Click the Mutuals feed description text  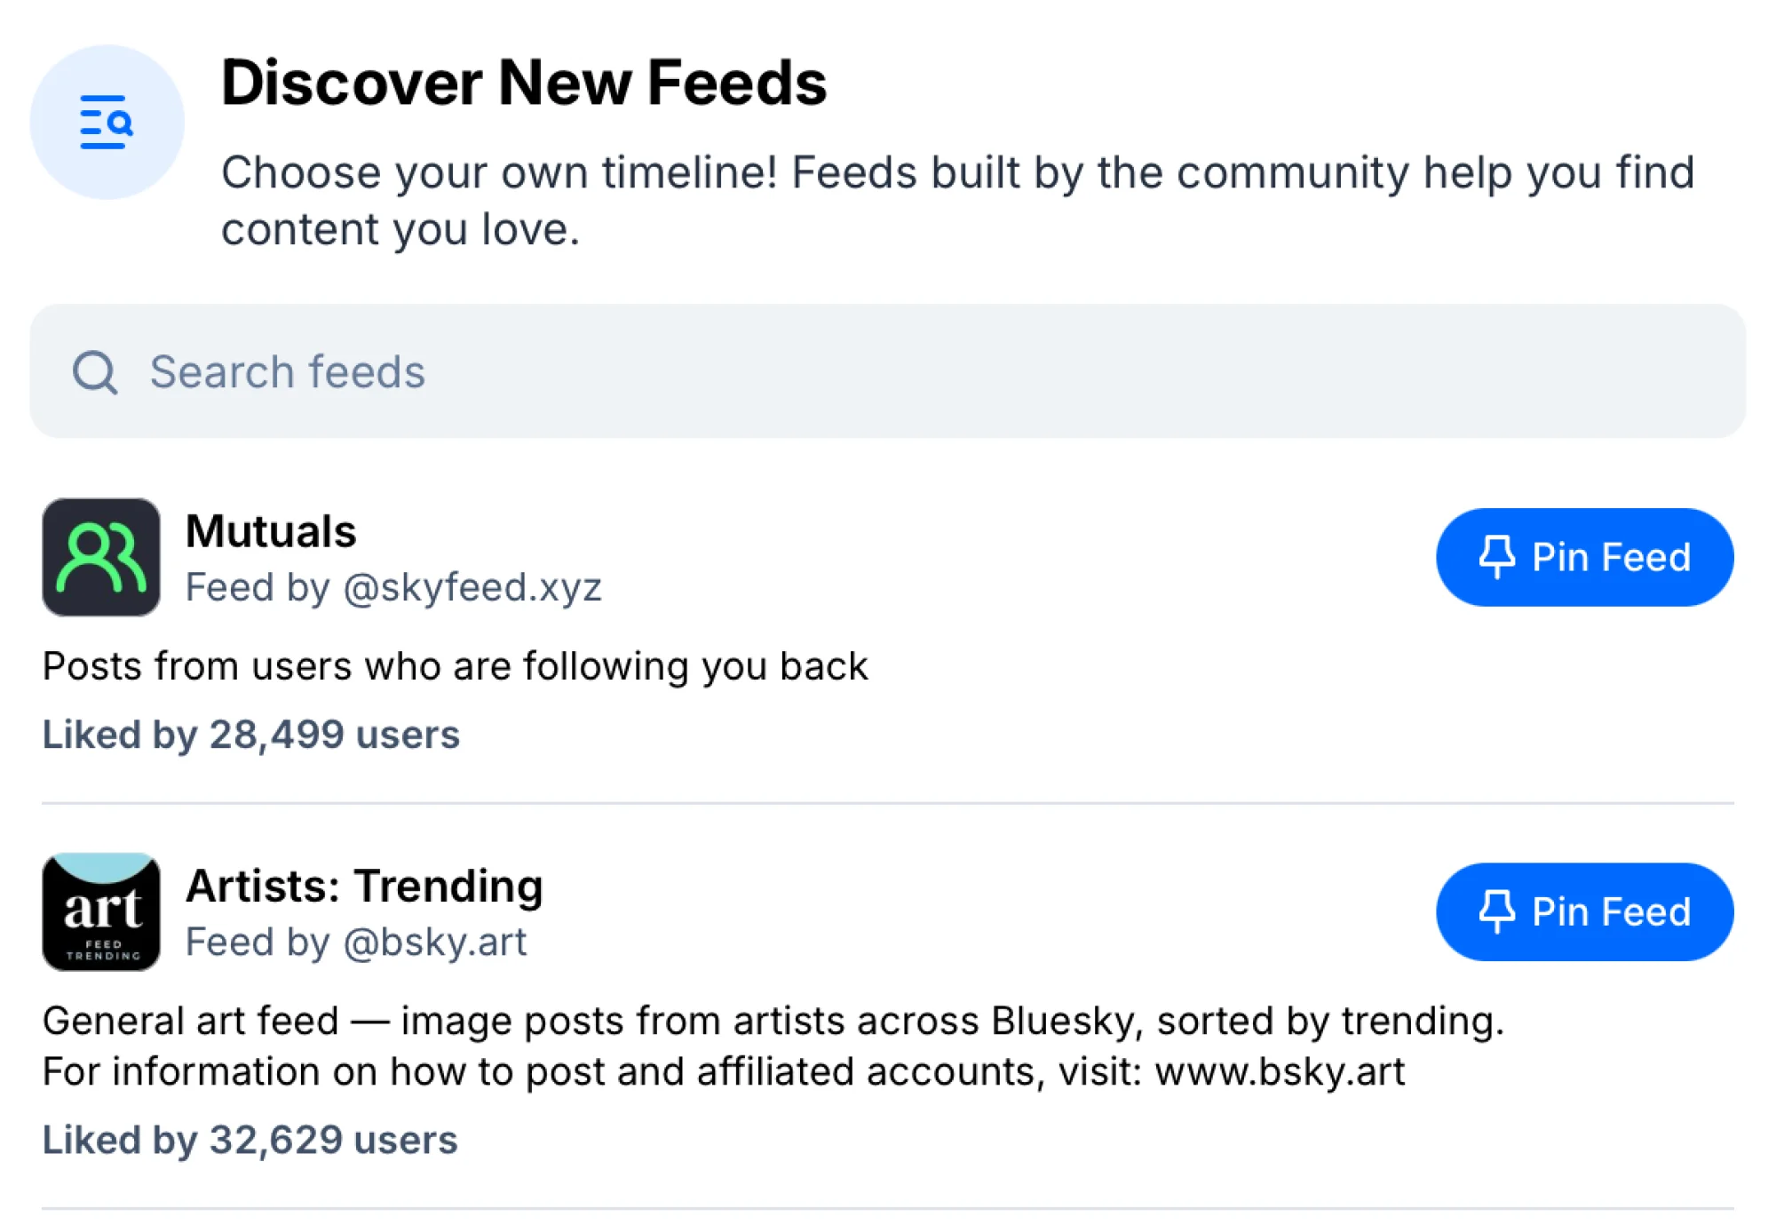click(x=456, y=665)
